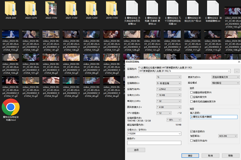Viewport: 241px width, 160px height.
Task: Expand the 压缩等级 dropdown
Action: coord(169,83)
